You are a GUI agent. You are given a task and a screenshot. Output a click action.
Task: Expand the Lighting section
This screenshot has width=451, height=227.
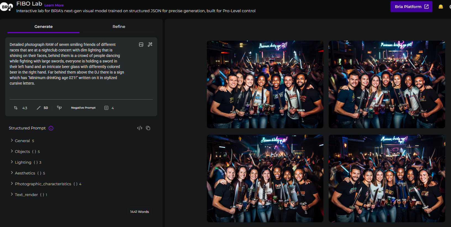coord(26,162)
